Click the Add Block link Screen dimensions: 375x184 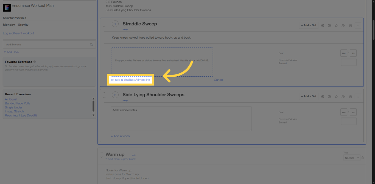click(12, 52)
